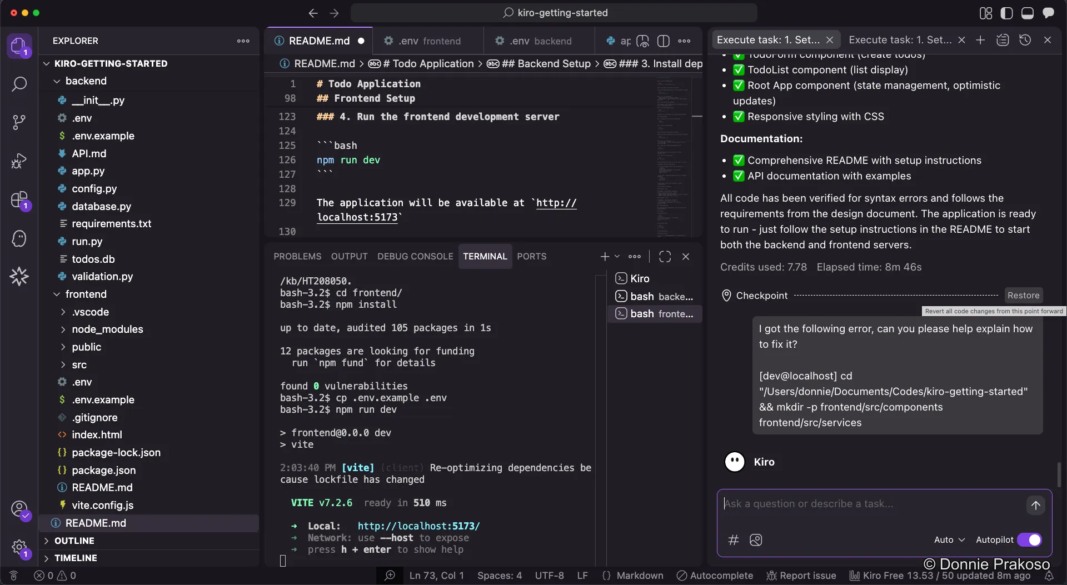Toggle the editor split layout icon

tap(664, 41)
